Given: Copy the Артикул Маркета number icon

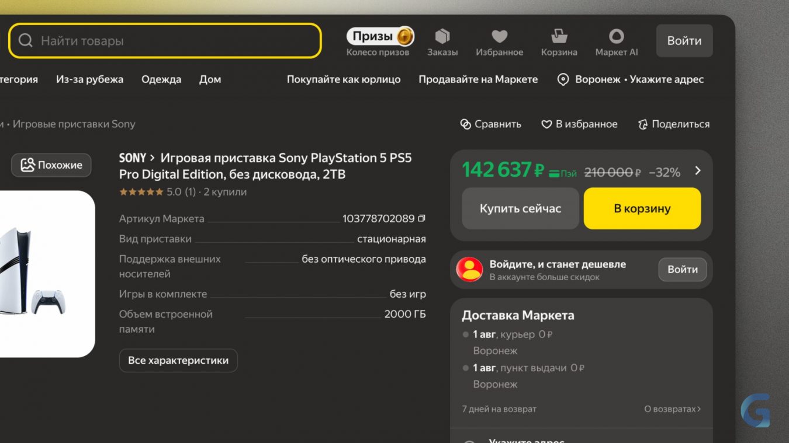Looking at the screenshot, I should click(421, 218).
